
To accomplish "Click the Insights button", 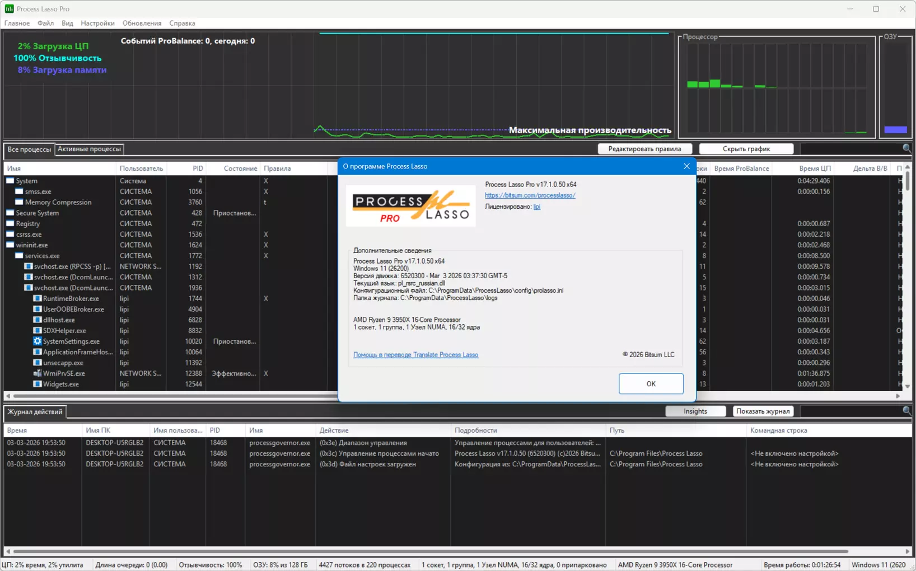I will [695, 411].
